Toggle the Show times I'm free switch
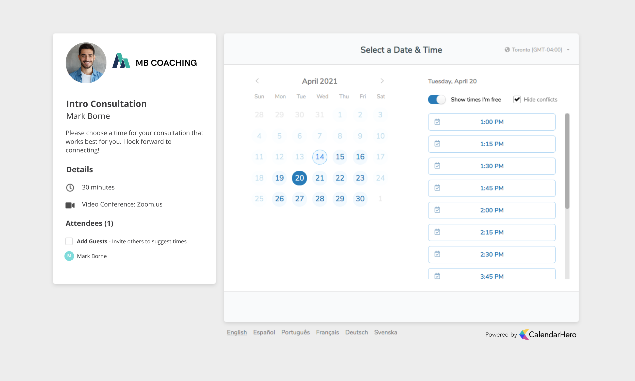The image size is (635, 381). pyautogui.click(x=436, y=100)
